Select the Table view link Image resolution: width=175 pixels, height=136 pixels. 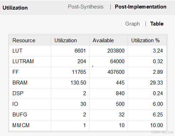click(x=157, y=24)
